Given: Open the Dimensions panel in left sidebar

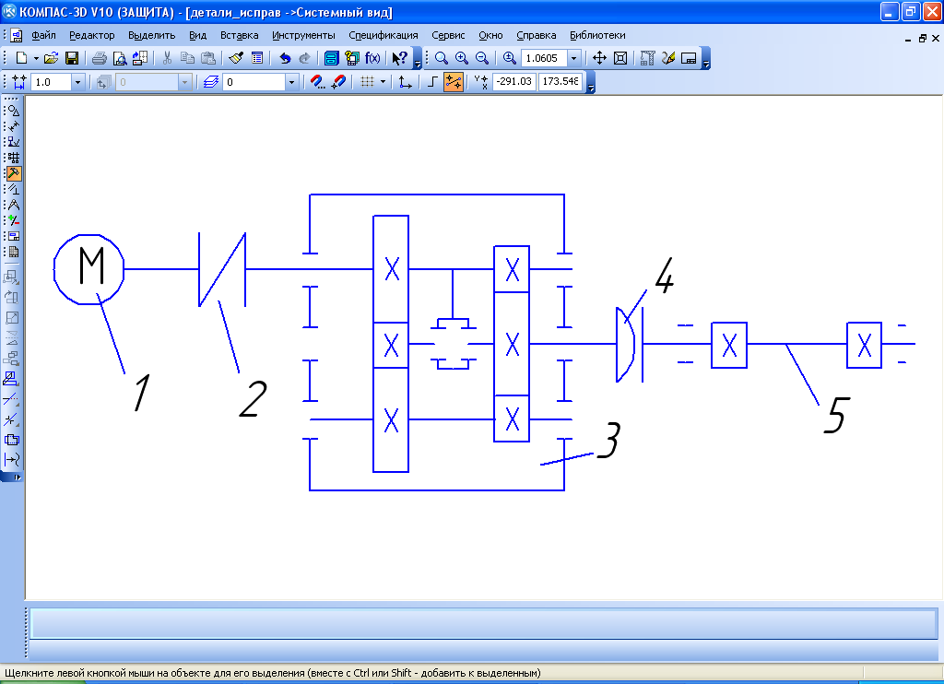Looking at the screenshot, I should (14, 126).
